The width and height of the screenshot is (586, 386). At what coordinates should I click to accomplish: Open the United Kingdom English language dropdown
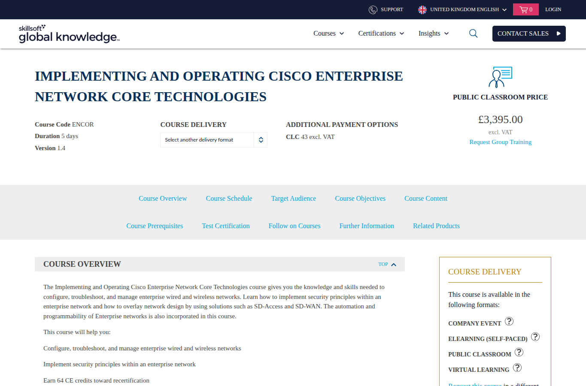point(462,9)
